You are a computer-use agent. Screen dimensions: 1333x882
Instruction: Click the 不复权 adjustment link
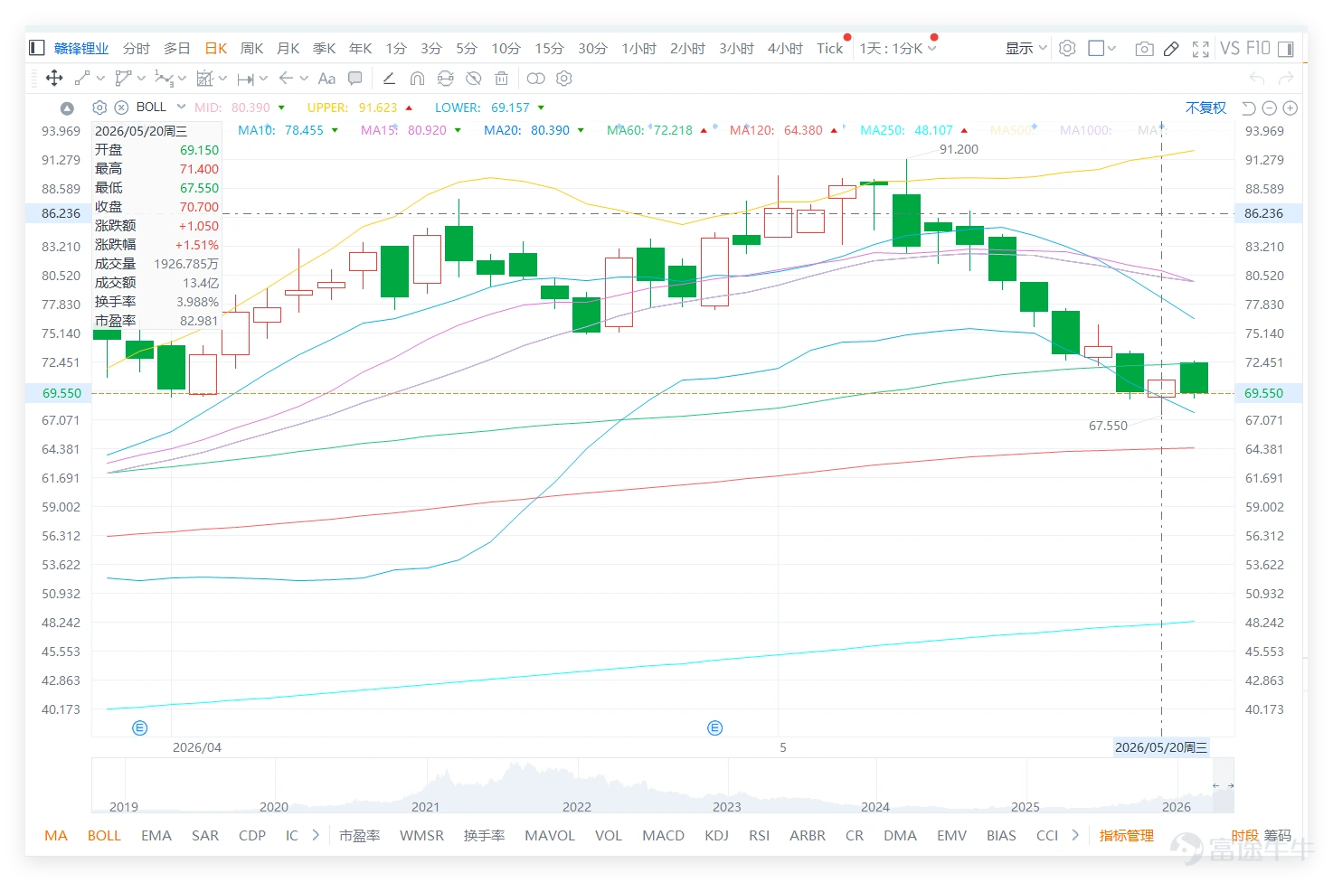pyautogui.click(x=1205, y=108)
